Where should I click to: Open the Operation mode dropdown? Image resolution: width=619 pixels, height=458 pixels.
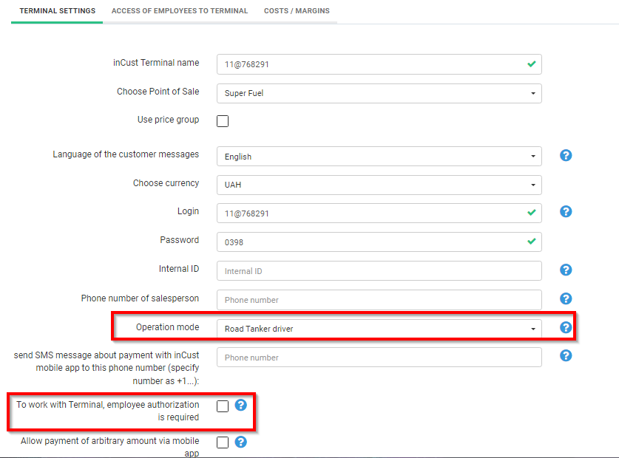379,329
